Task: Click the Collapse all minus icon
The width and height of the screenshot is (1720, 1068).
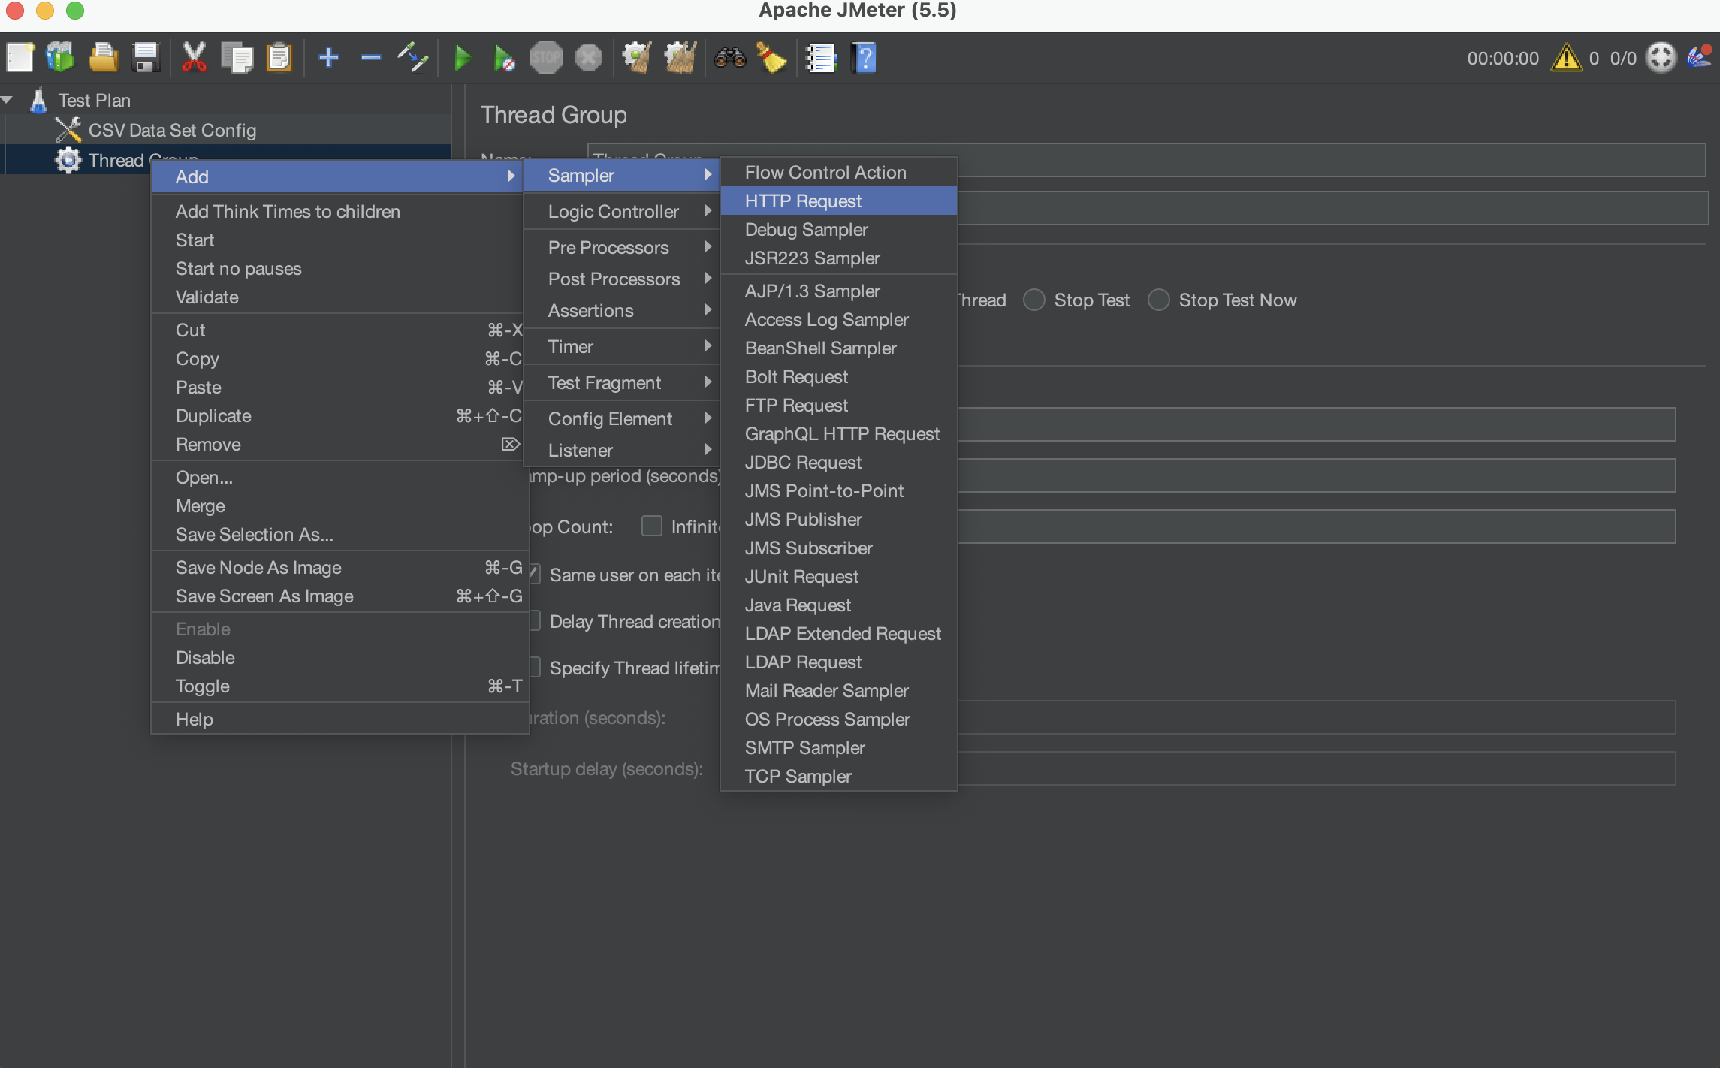Action: click(371, 57)
